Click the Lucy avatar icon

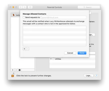point(14,15)
